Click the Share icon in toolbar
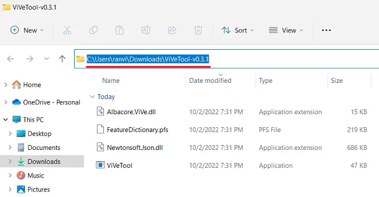 (172, 30)
